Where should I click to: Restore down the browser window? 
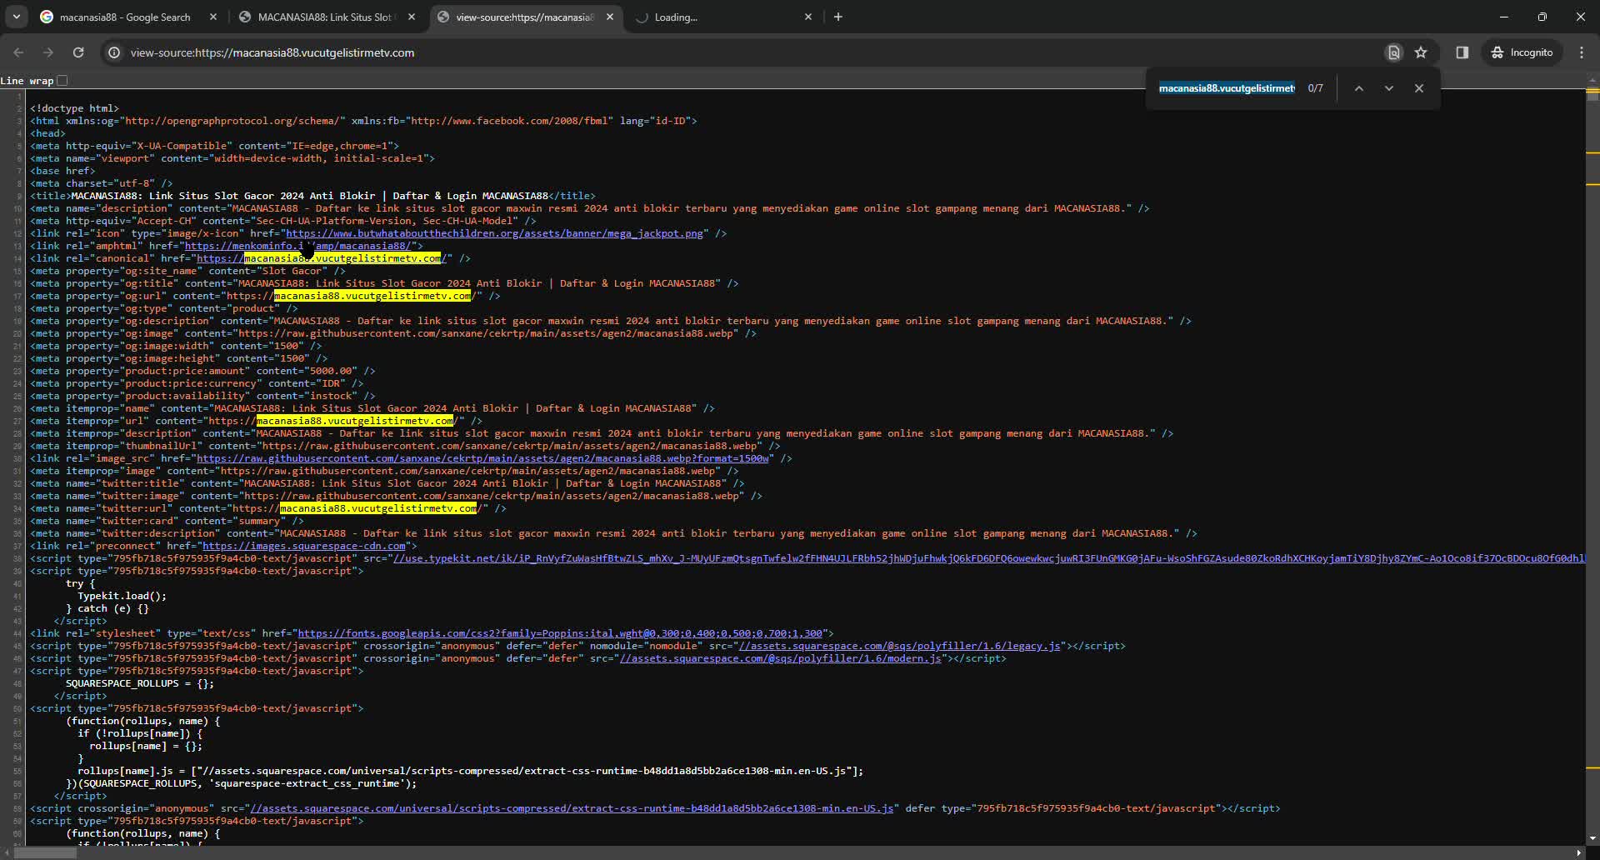(x=1542, y=17)
